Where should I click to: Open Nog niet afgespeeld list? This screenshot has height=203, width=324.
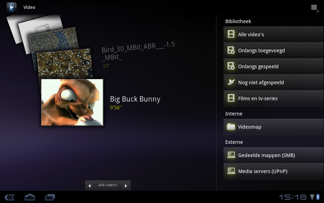[273, 82]
